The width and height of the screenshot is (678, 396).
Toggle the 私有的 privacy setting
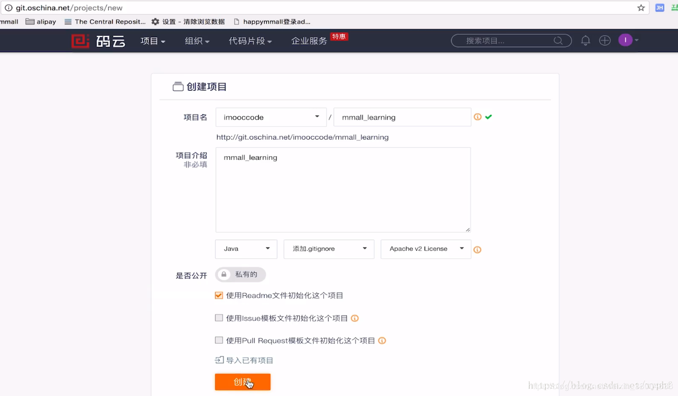(240, 274)
